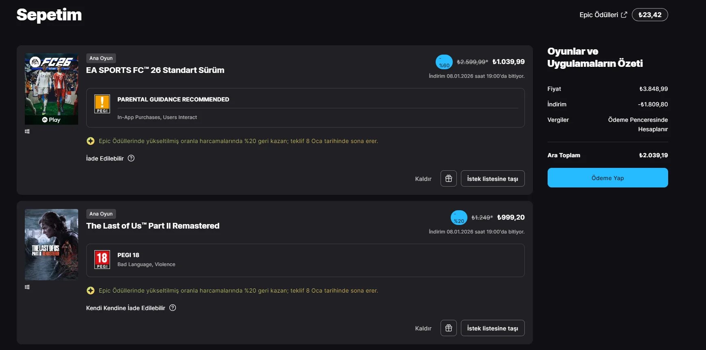The image size is (706, 350).
Task: Move The Last of Us to wishlist
Action: tap(492, 328)
